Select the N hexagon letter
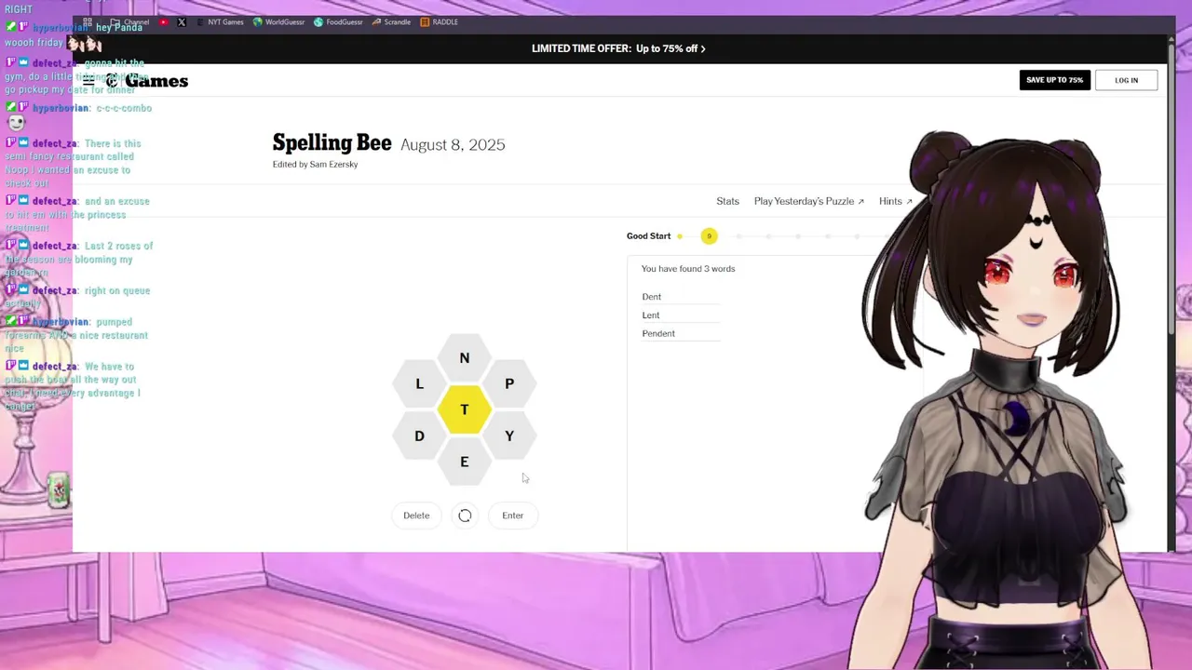Viewport: 1192px width, 670px height. (464, 358)
